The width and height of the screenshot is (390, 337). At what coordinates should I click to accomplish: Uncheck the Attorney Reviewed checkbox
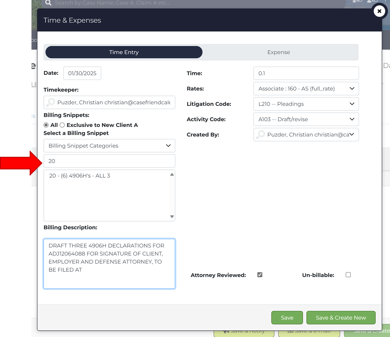tap(260, 275)
